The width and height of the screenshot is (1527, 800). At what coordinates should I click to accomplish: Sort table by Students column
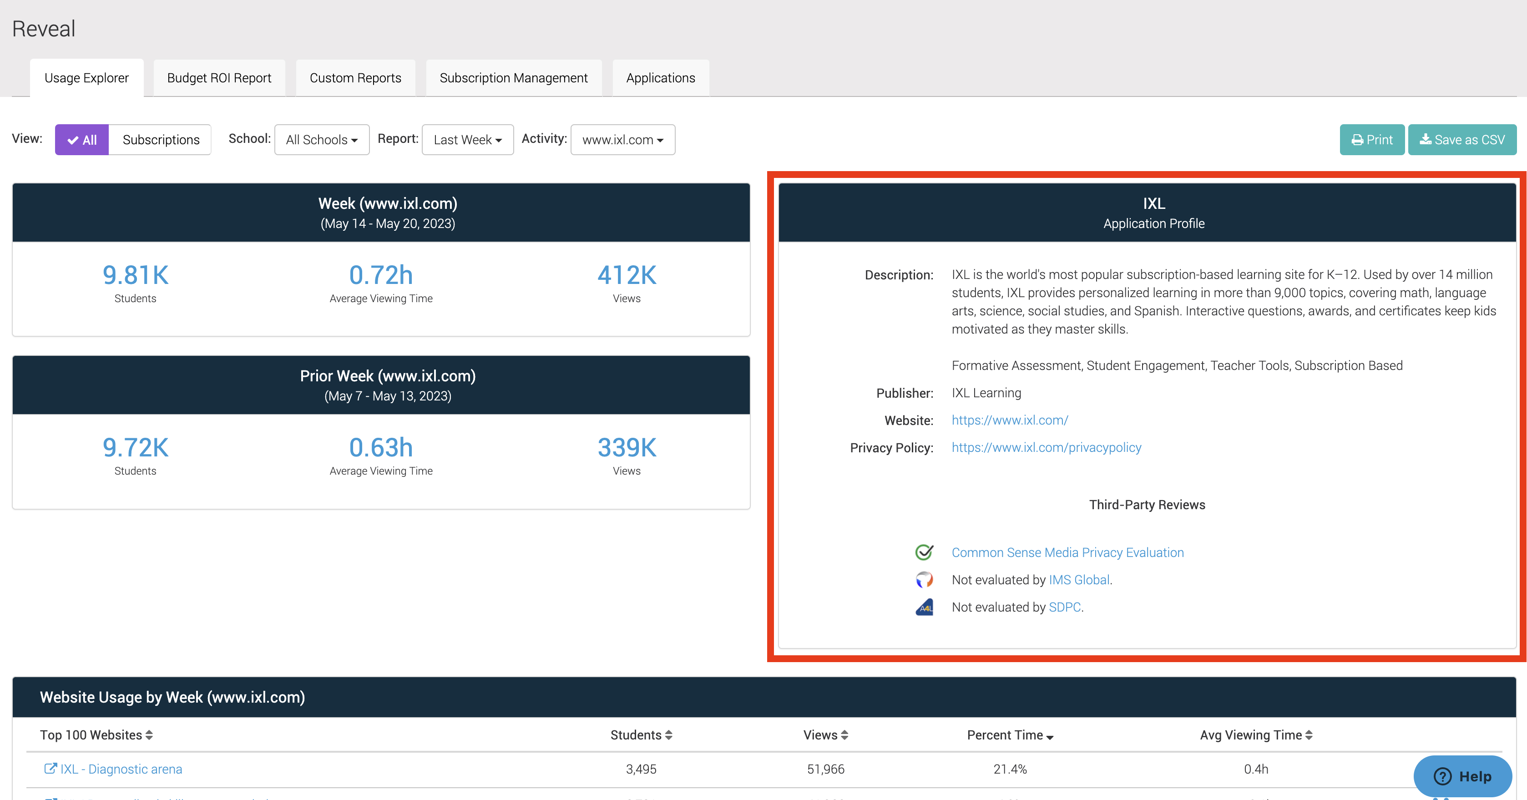[642, 735]
